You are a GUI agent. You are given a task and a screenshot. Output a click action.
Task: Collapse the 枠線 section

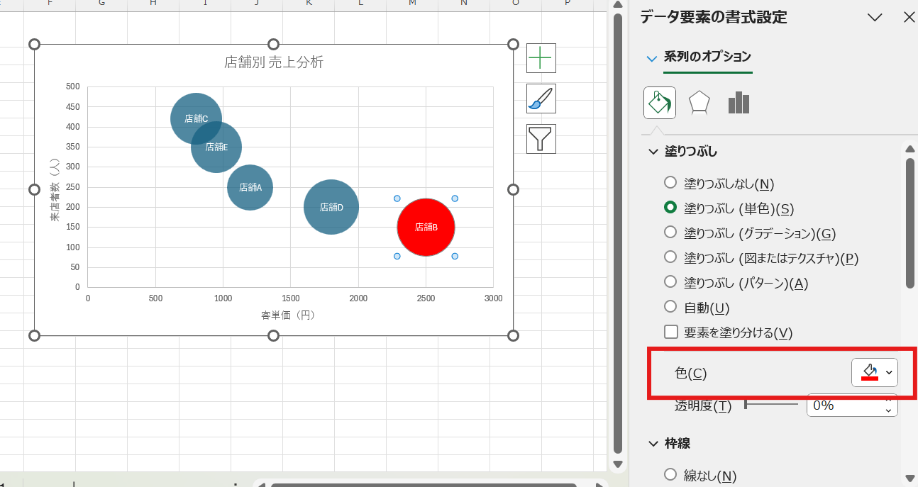click(653, 444)
